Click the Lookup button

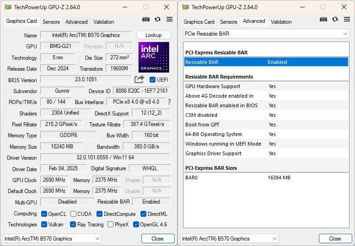[154, 35]
